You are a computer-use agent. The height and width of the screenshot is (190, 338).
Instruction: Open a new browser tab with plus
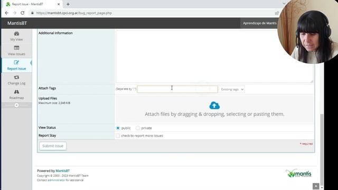(x=68, y=4)
